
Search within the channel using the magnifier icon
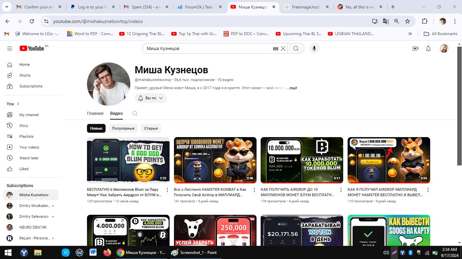pyautogui.click(x=135, y=113)
